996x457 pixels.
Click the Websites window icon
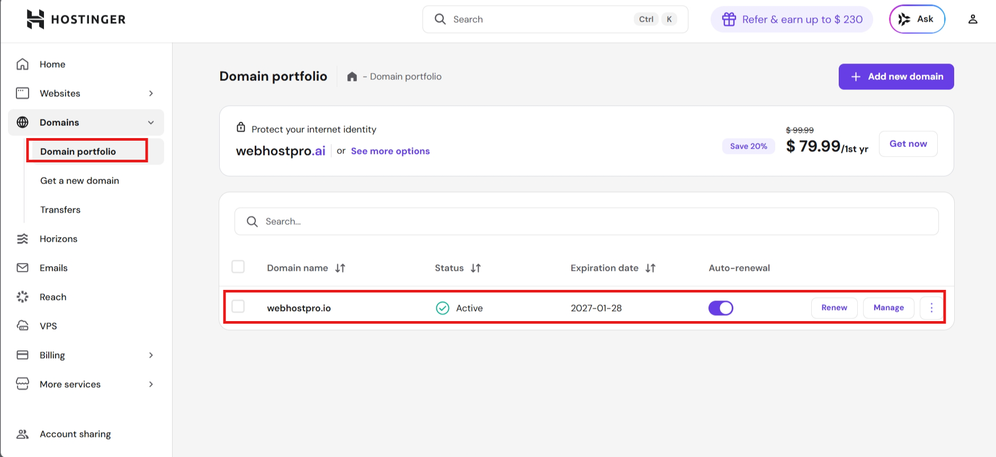pyautogui.click(x=22, y=93)
